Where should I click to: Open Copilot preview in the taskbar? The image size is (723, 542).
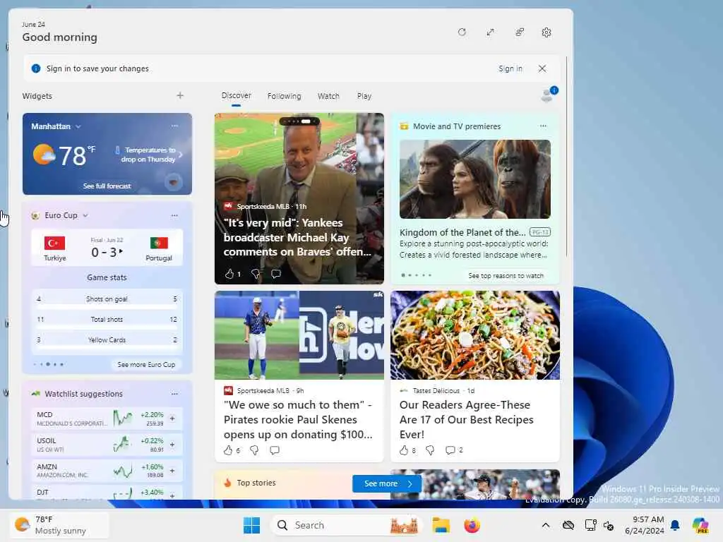click(x=700, y=525)
